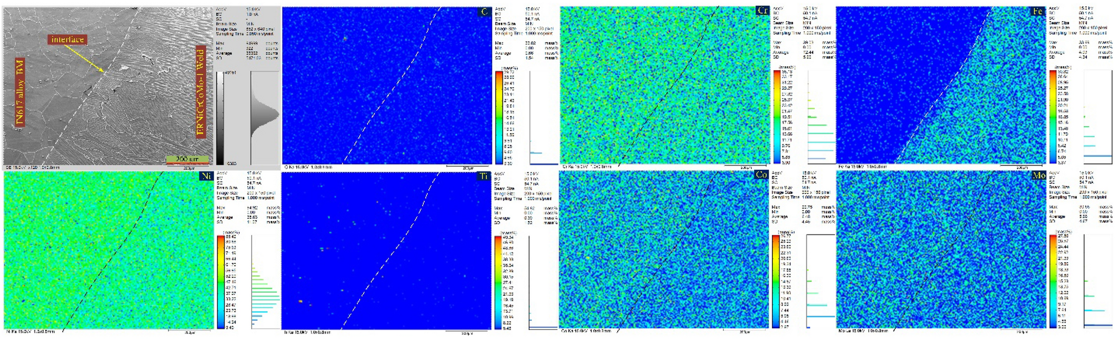Click the cobalt map color scale bar

coord(775,282)
